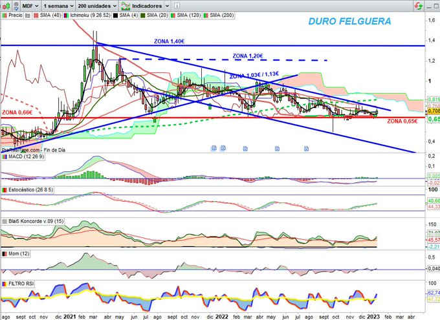Viewport: 440px width, 320px height.
Task: Click the 2023 label on time axis
Action: 374,317
